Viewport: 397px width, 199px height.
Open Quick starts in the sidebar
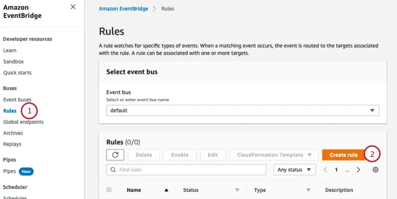[17, 73]
